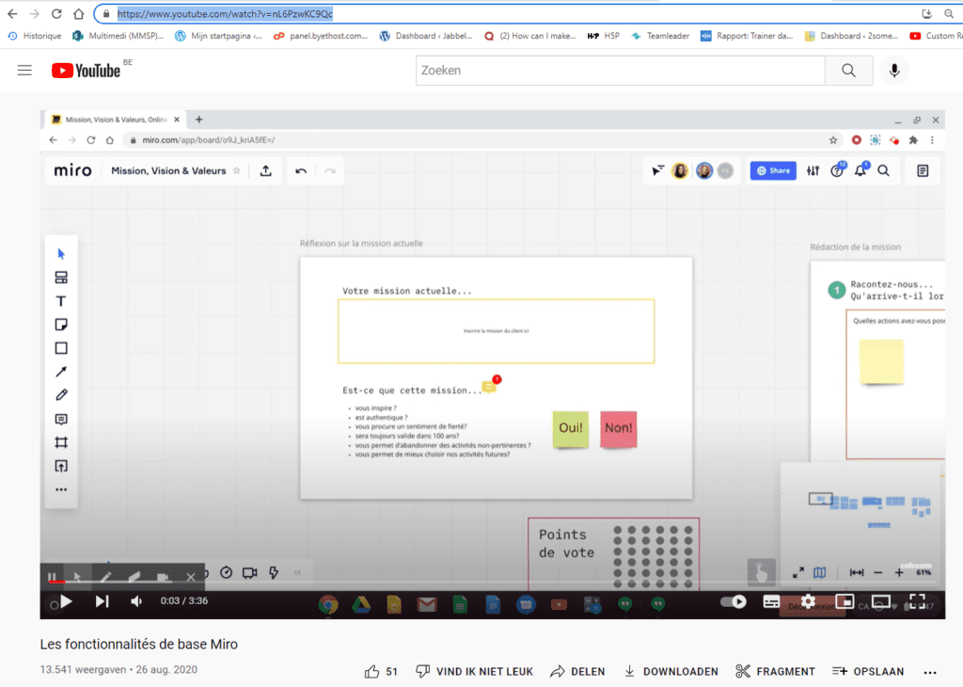Select the Miro Text tool
963x687 pixels.
61,301
